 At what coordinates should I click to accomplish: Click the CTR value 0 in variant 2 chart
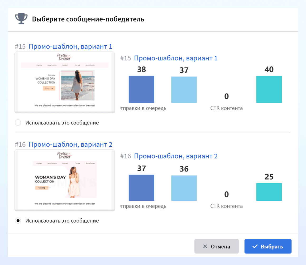pos(226,194)
